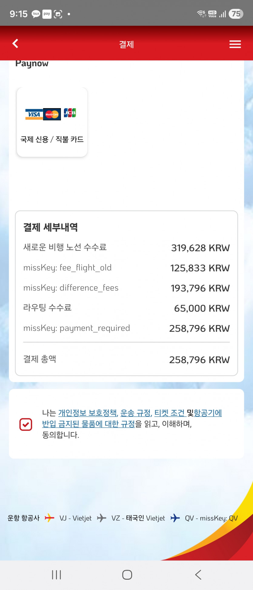Tap the MasterCard logo

click(x=52, y=114)
